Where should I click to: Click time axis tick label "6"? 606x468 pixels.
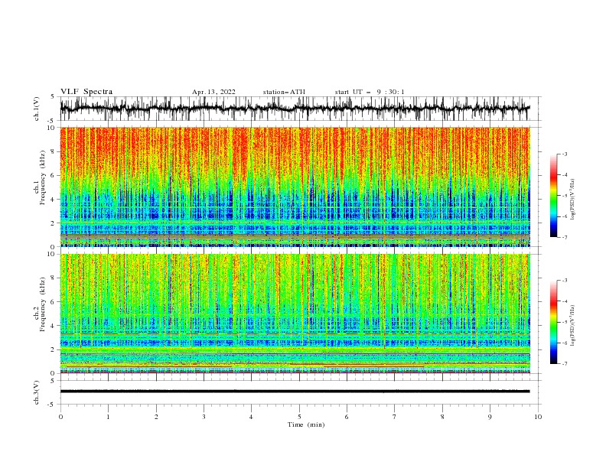click(347, 417)
